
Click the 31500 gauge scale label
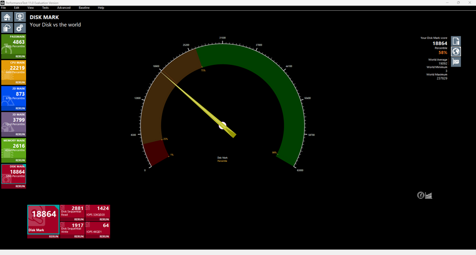tap(223, 38)
